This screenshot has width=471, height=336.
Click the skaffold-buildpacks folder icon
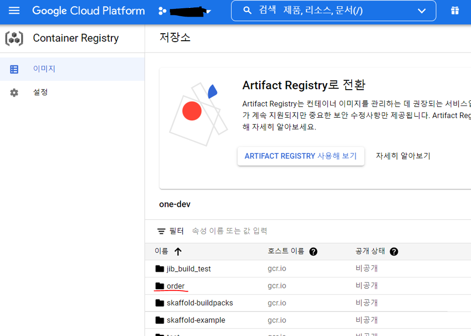click(160, 303)
